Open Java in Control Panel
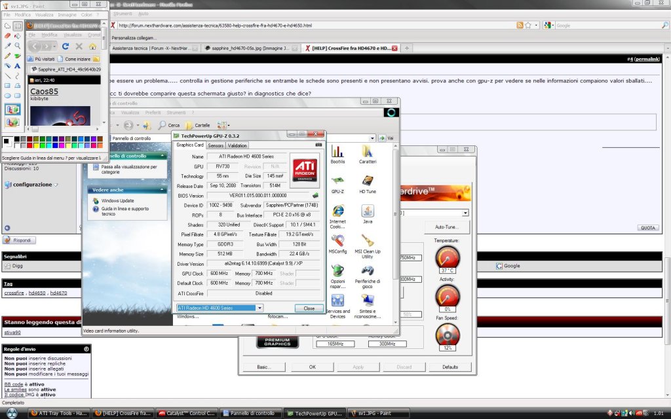The height and width of the screenshot is (419, 671). [x=367, y=214]
